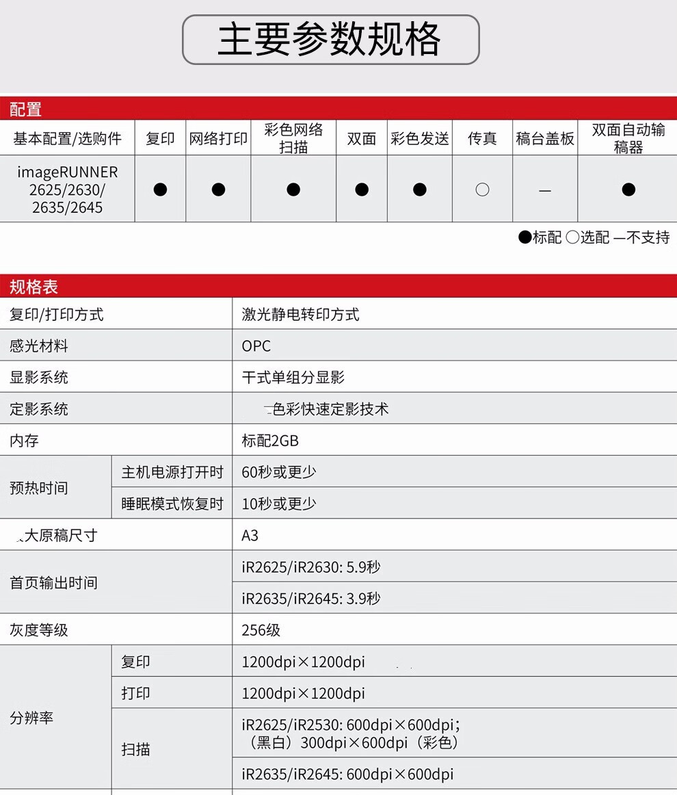Click the filled dot under 双面 column
Viewport: 677px width, 795px height.
[362, 190]
